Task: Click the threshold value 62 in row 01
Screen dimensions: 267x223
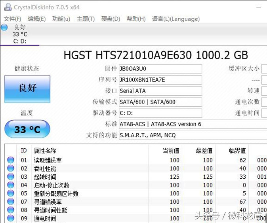Action: point(243,160)
